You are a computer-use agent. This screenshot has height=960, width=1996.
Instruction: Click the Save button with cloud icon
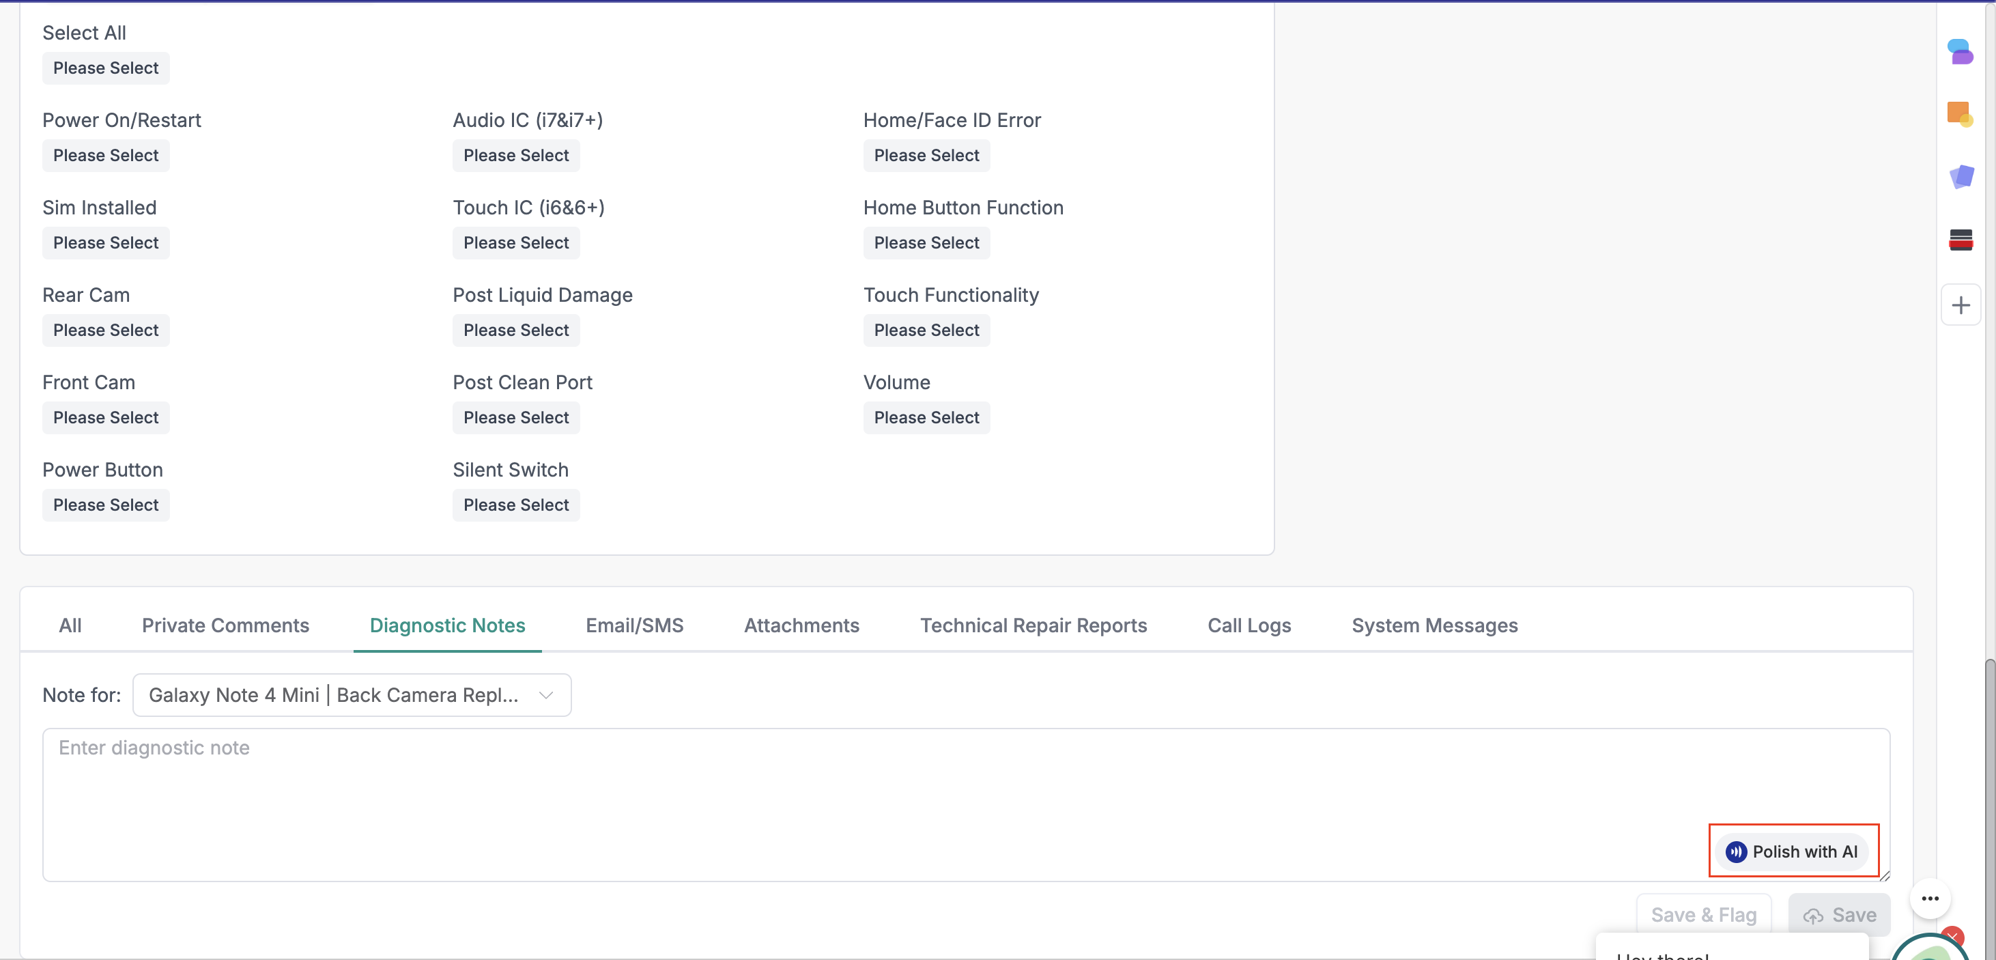pyautogui.click(x=1839, y=915)
